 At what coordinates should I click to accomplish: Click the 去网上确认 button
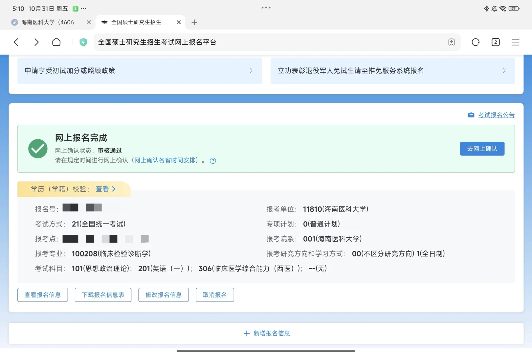coord(482,149)
